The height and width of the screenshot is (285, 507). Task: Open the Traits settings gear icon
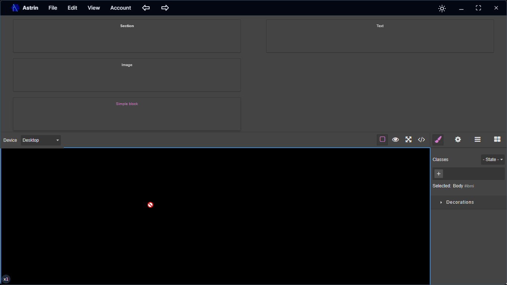click(458, 140)
